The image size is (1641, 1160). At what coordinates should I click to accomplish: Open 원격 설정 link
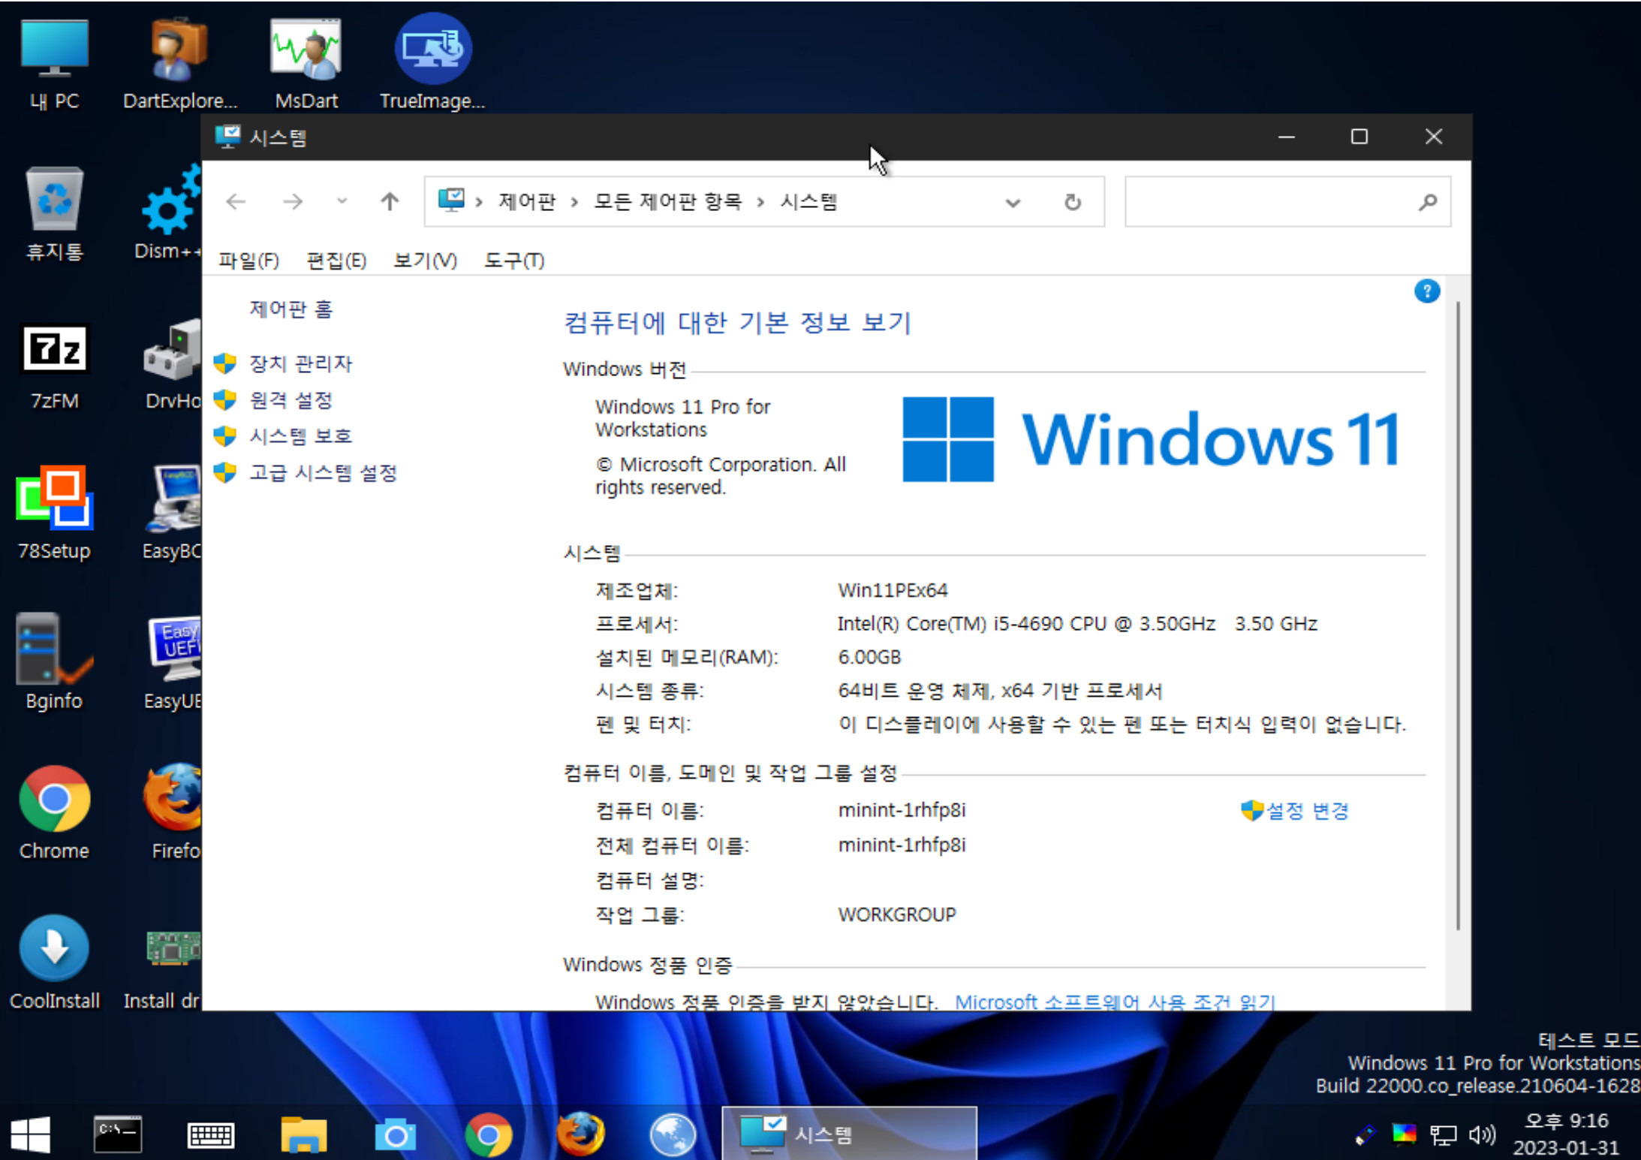pos(291,400)
